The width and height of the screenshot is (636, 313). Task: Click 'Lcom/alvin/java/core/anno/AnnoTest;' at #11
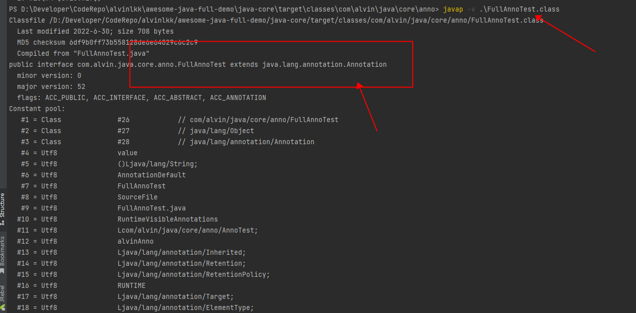point(188,230)
